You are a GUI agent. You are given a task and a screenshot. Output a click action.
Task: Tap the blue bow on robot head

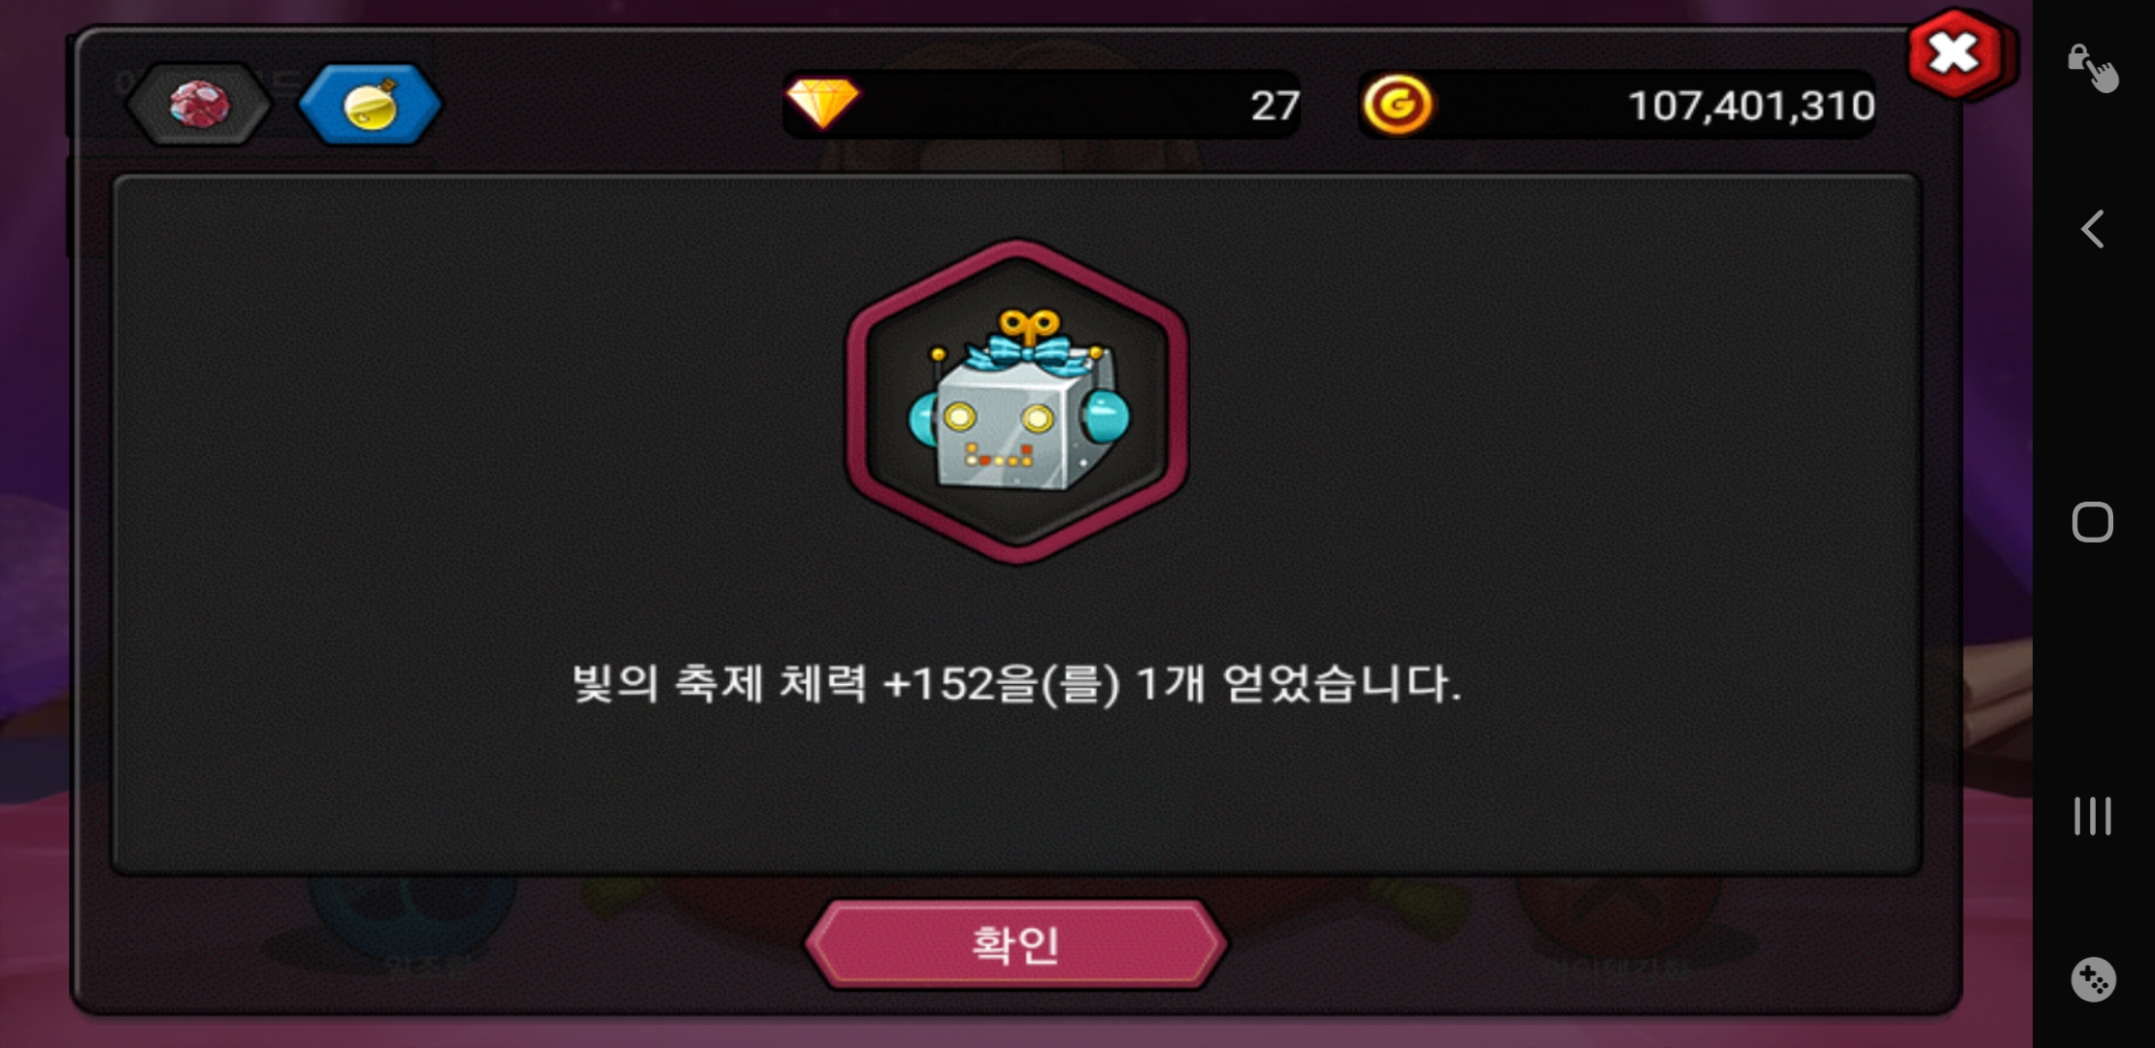1027,350
